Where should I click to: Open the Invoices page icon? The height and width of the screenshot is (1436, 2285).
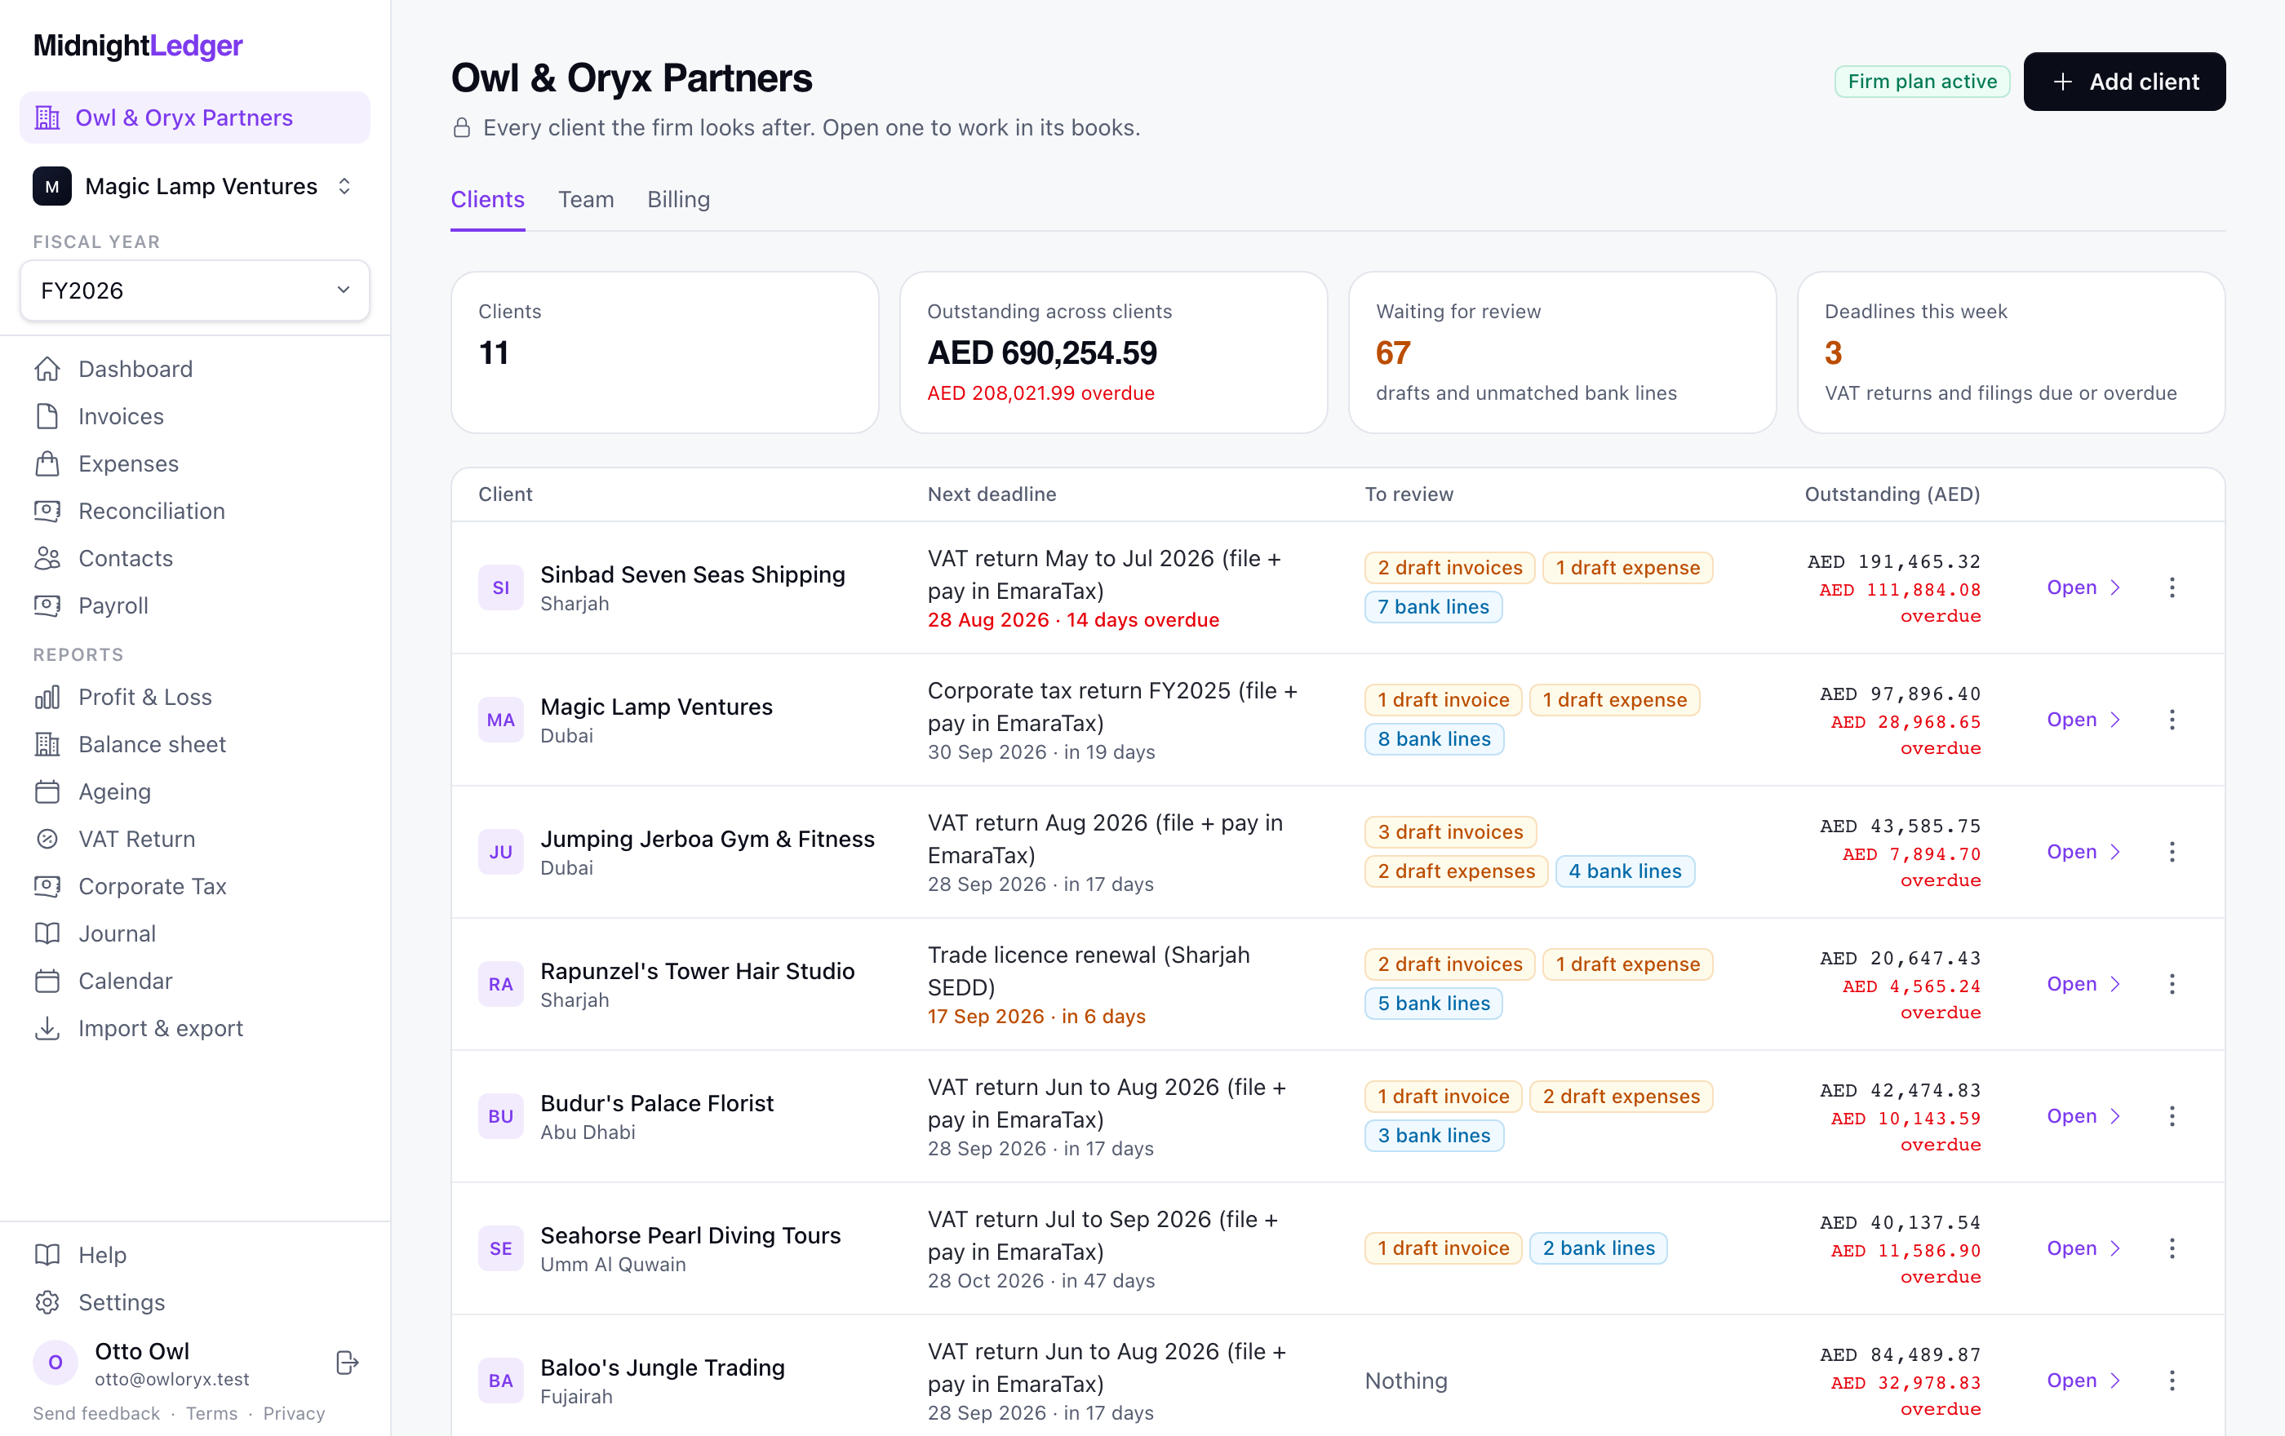coord(47,416)
